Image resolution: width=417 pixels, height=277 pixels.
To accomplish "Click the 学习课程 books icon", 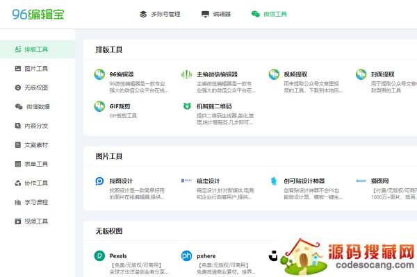I will 18,203.
